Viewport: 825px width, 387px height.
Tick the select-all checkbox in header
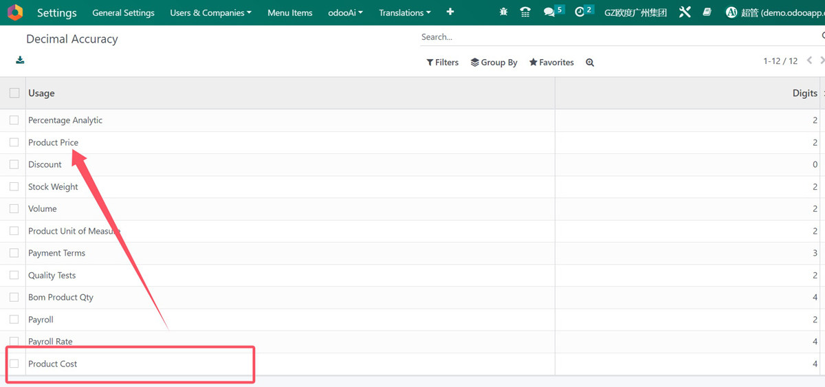tap(14, 93)
